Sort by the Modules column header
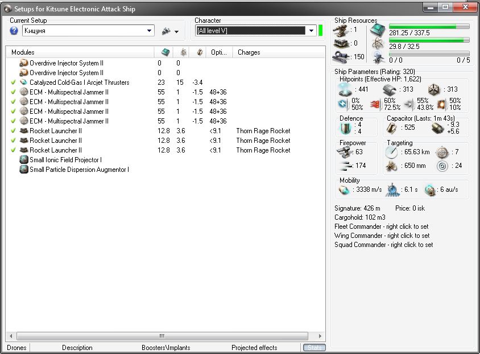 pyautogui.click(x=80, y=52)
